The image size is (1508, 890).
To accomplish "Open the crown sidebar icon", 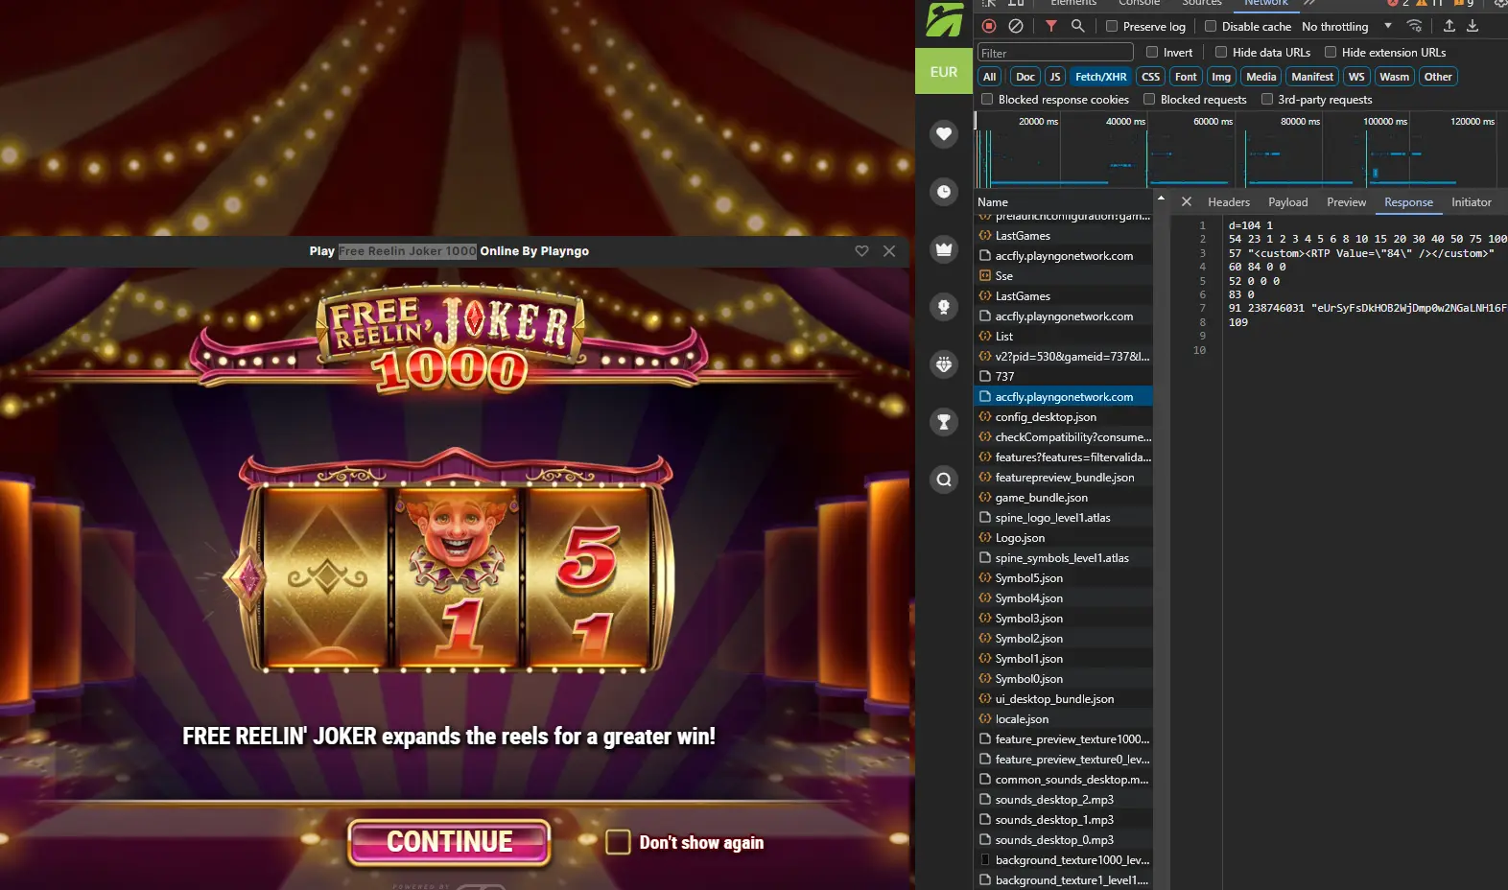I will [x=944, y=249].
